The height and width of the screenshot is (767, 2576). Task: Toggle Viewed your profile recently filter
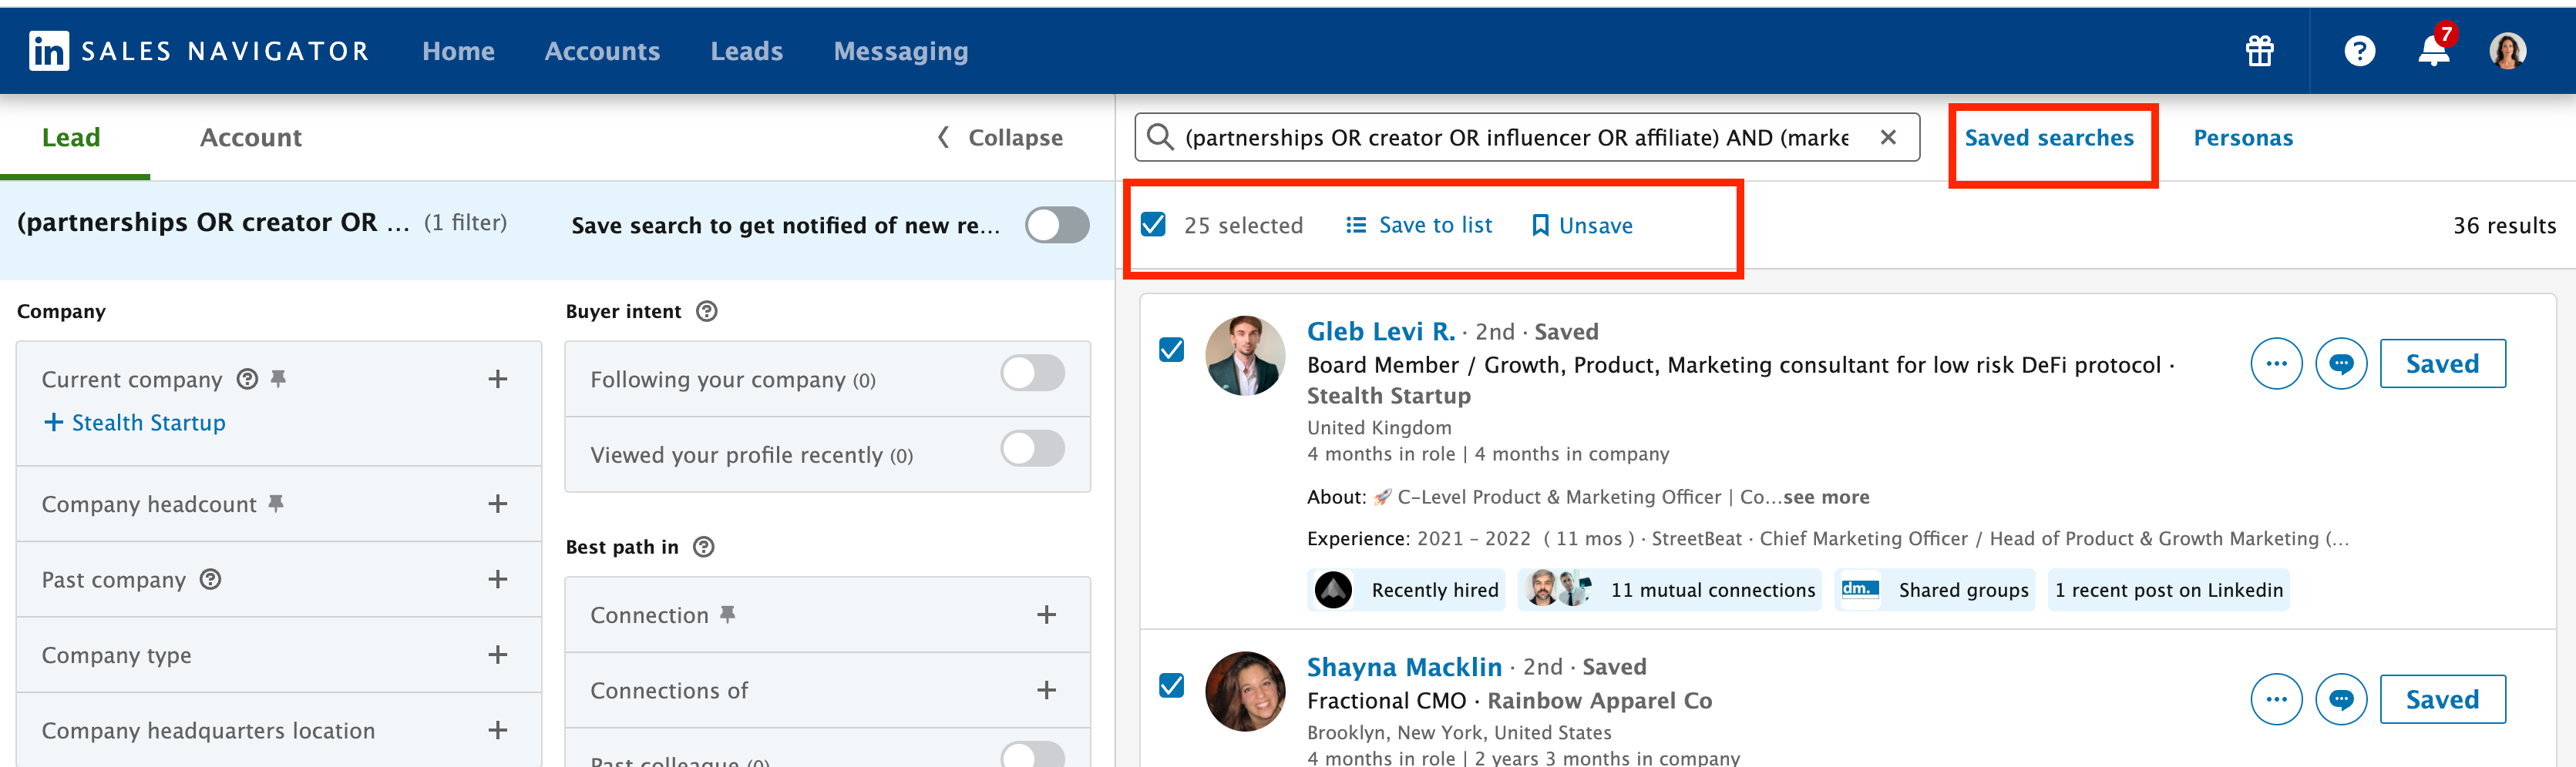[1033, 448]
